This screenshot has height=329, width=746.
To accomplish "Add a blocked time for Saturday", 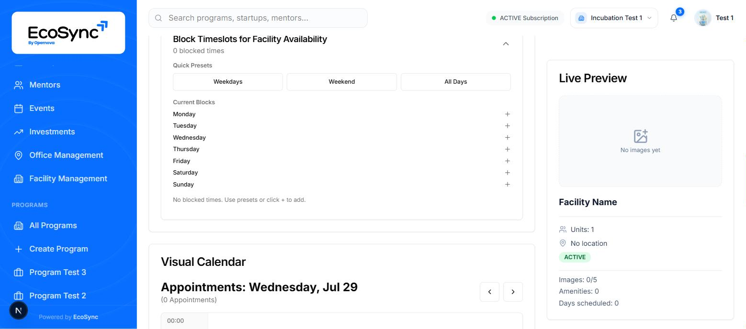I will [x=508, y=173].
